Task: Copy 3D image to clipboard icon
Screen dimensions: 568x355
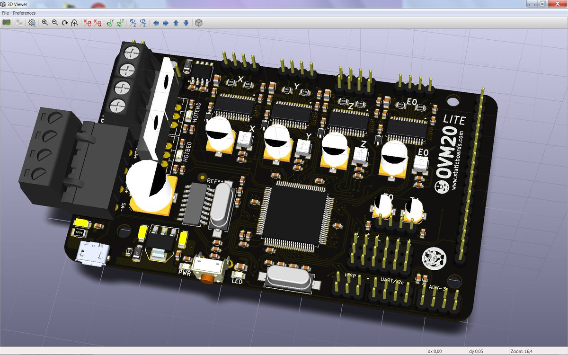Action: [x=19, y=22]
